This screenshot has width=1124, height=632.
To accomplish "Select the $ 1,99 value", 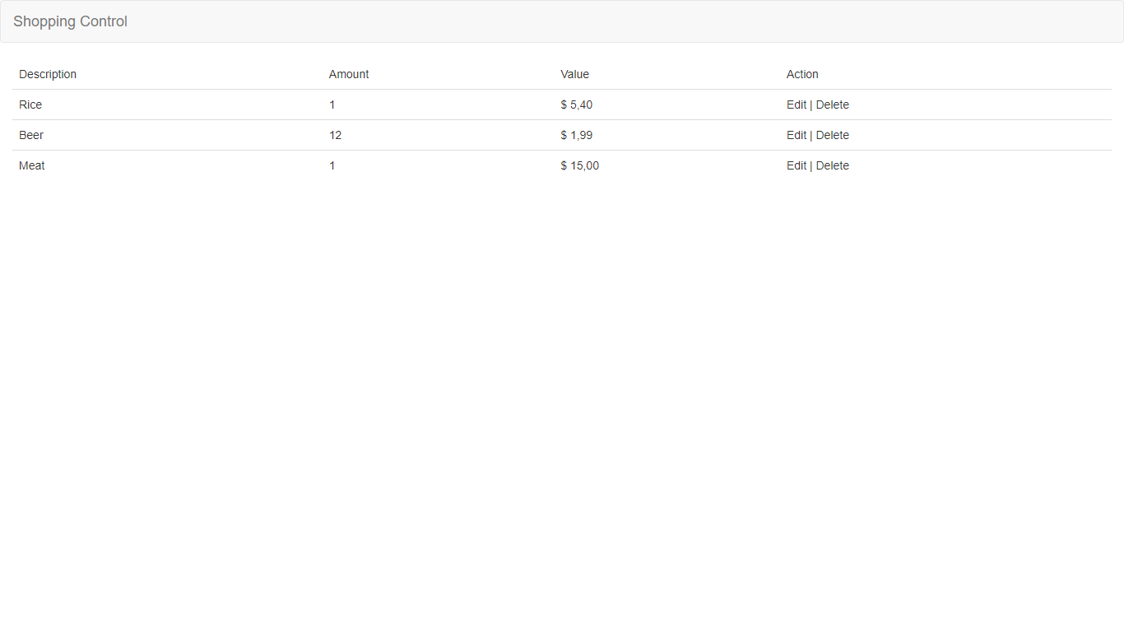I will point(577,135).
